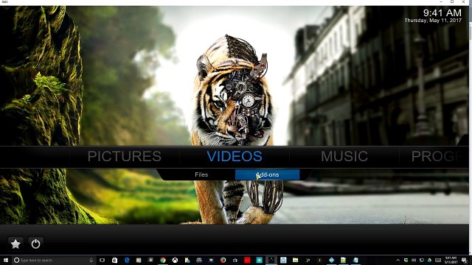Open Google Chrome from the taskbar
Viewport: 472px width, 265px height.
[163, 260]
